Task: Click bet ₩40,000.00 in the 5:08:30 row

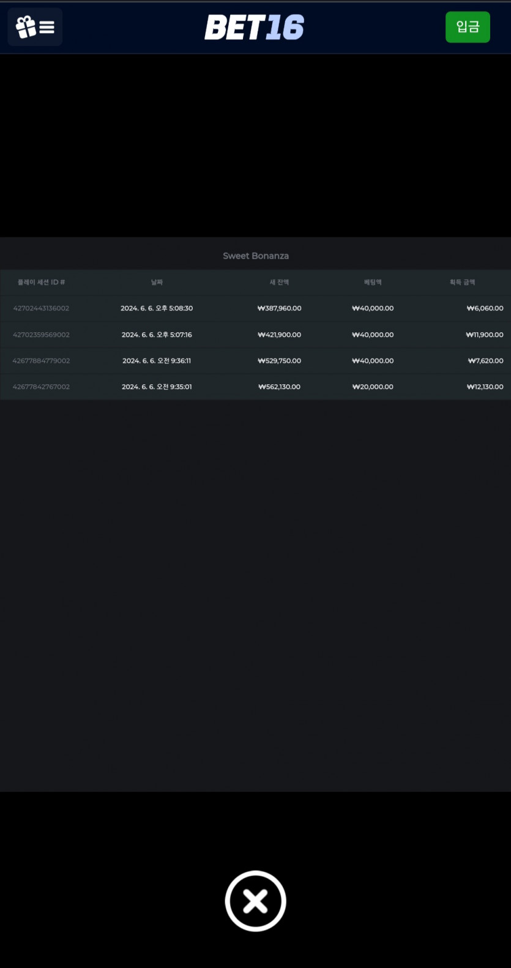Action: point(373,308)
